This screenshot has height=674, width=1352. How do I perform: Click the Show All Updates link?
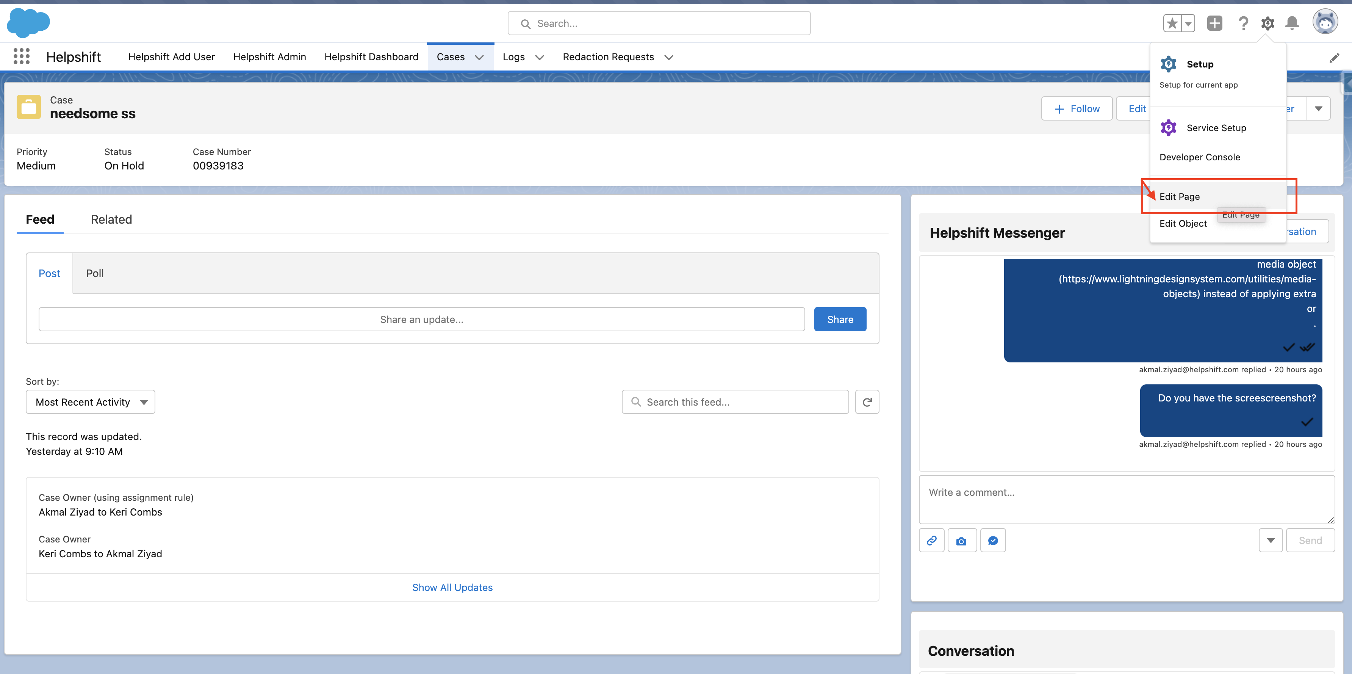coord(452,588)
